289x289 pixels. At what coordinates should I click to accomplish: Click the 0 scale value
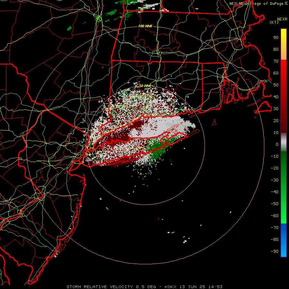[x=277, y=144]
